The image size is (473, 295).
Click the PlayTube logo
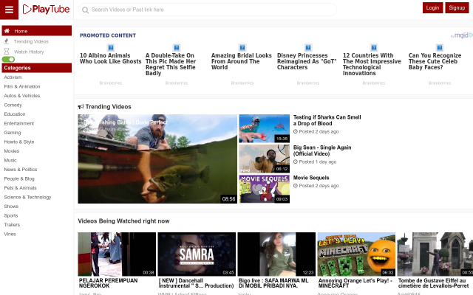[x=46, y=10]
